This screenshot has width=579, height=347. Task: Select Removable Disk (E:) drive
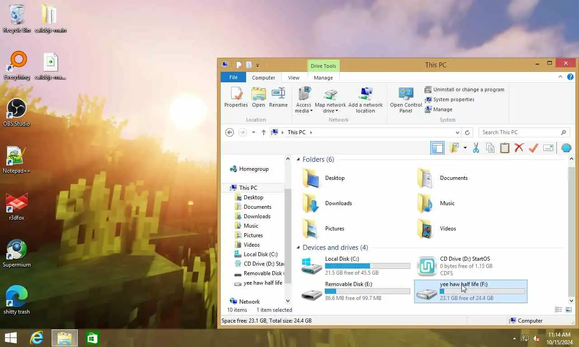click(356, 291)
